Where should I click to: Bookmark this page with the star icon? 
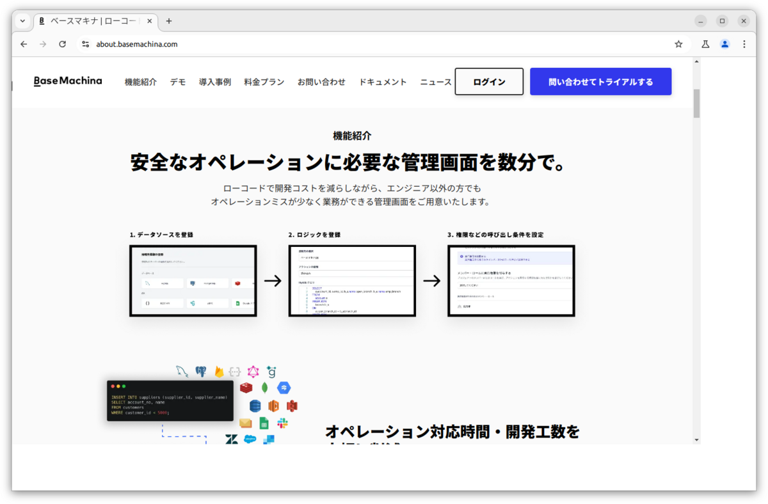[x=678, y=44]
